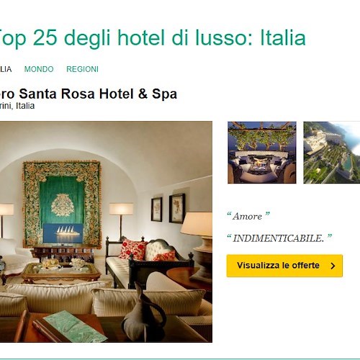Click the hotel location text ending in Italia
This screenshot has height=360, width=360.
[x=17, y=106]
